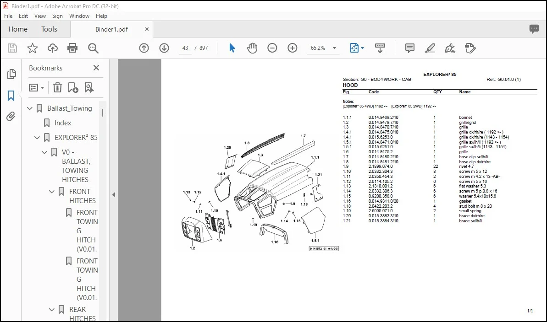Click the HOOD heading text
This screenshot has height=322, width=547.
(350, 85)
